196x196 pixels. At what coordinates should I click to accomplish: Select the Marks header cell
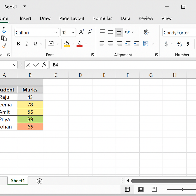(30, 90)
